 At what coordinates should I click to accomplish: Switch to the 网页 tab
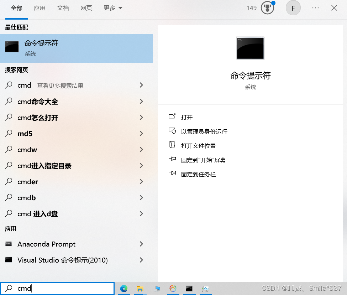(x=86, y=8)
